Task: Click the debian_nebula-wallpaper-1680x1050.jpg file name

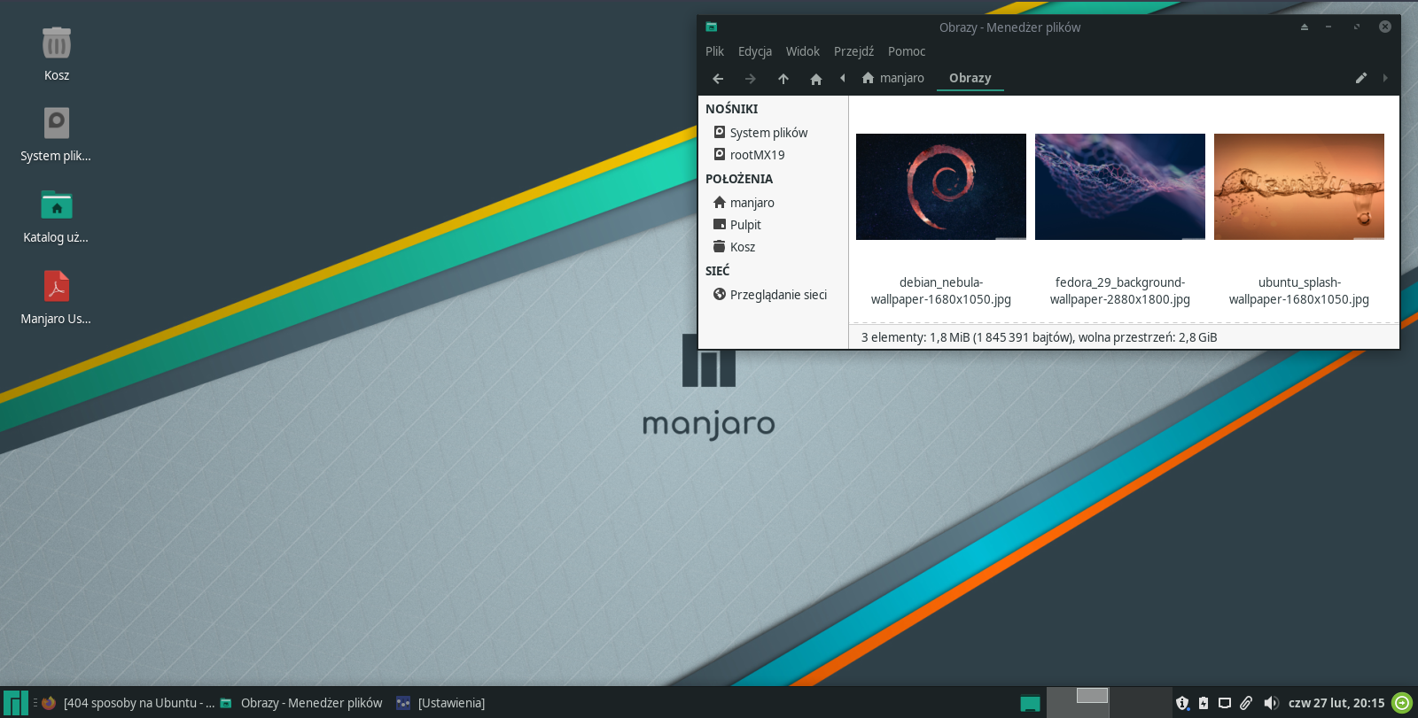Action: coord(941,291)
